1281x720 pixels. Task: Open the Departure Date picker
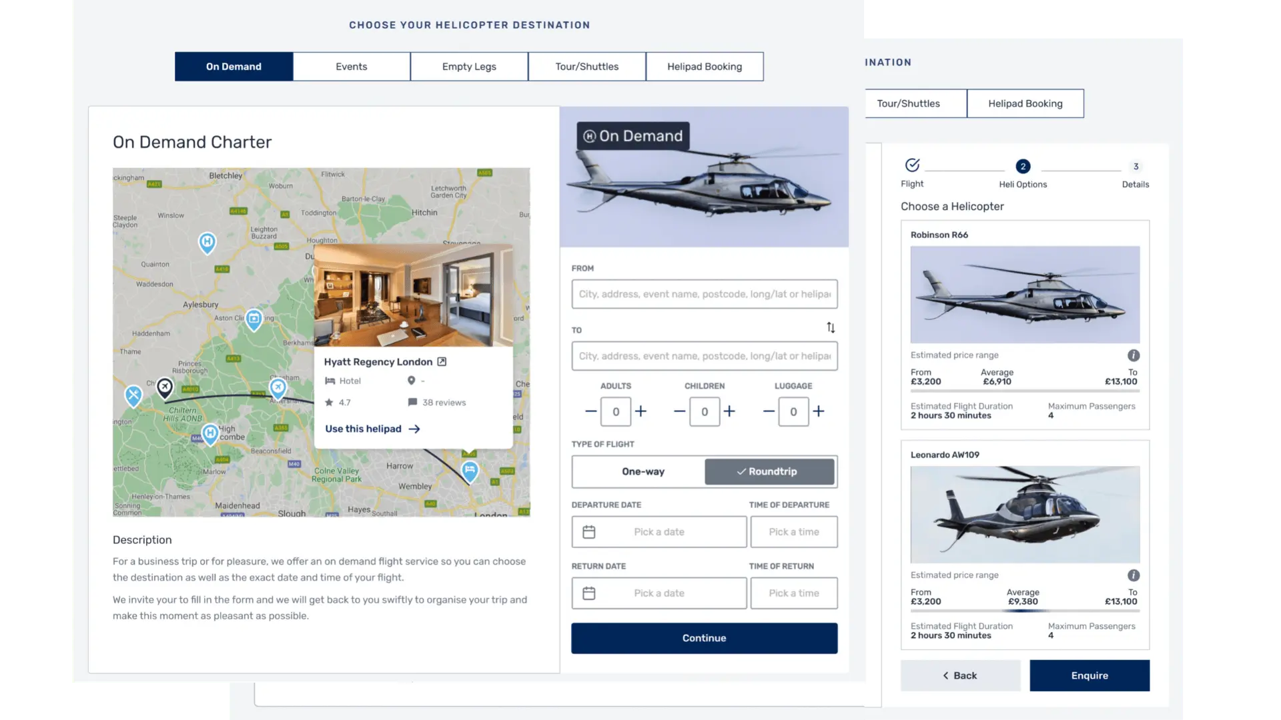click(x=659, y=532)
